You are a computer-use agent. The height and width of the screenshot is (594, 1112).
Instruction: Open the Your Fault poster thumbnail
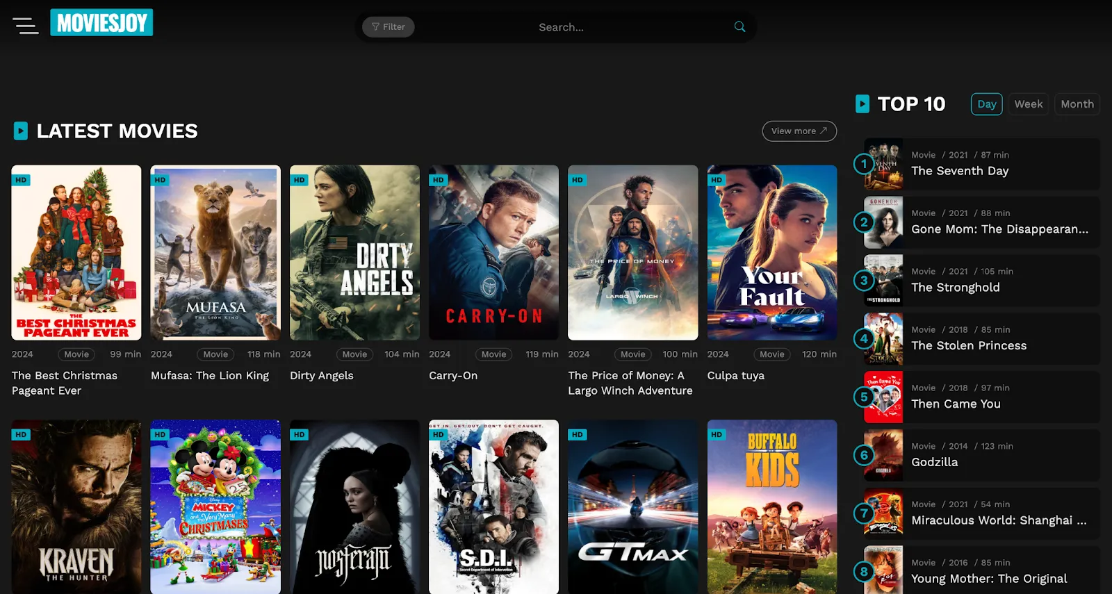tap(772, 252)
